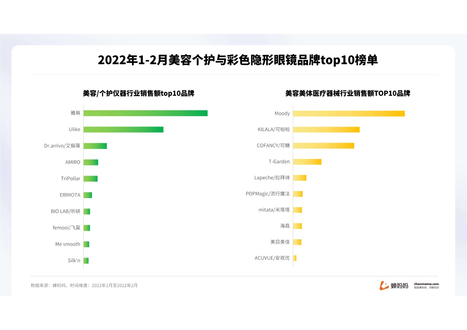467x330 pixels.
Task: Select the ERIMOTA brand label
Action: click(70, 195)
